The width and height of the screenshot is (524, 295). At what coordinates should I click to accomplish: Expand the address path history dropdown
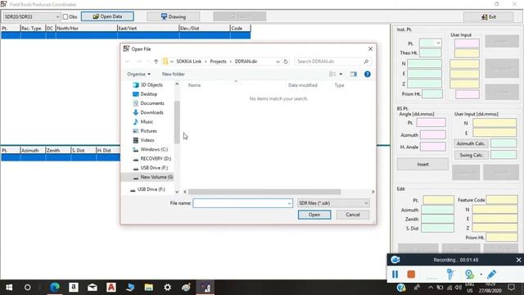pos(278,61)
